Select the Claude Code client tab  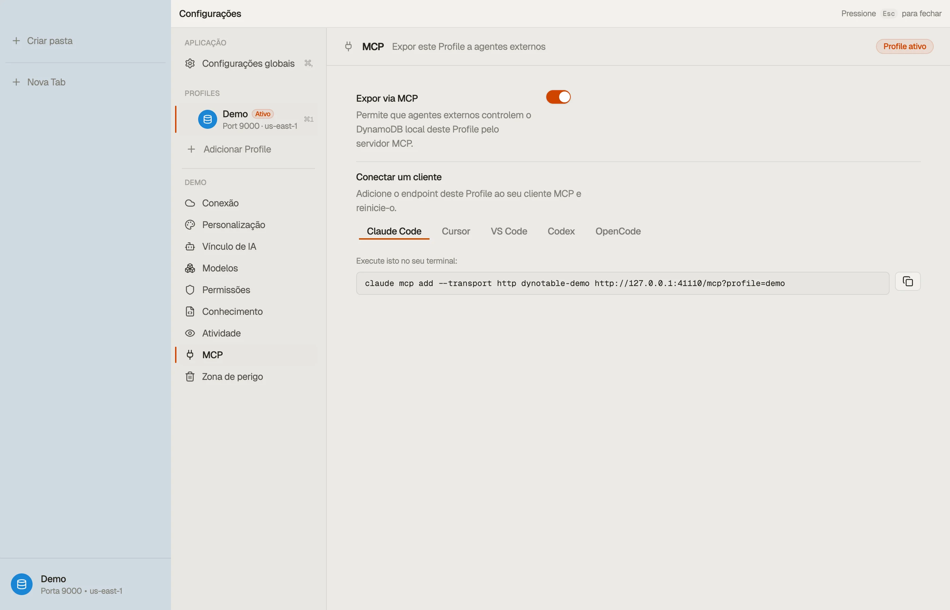394,231
